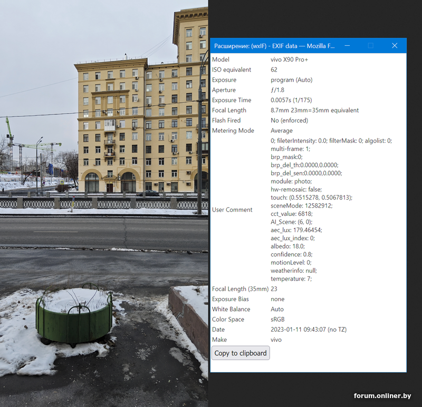Select the 'vivo X90 Pro+' model value
Viewport: 422px width, 407px height.
click(x=289, y=59)
